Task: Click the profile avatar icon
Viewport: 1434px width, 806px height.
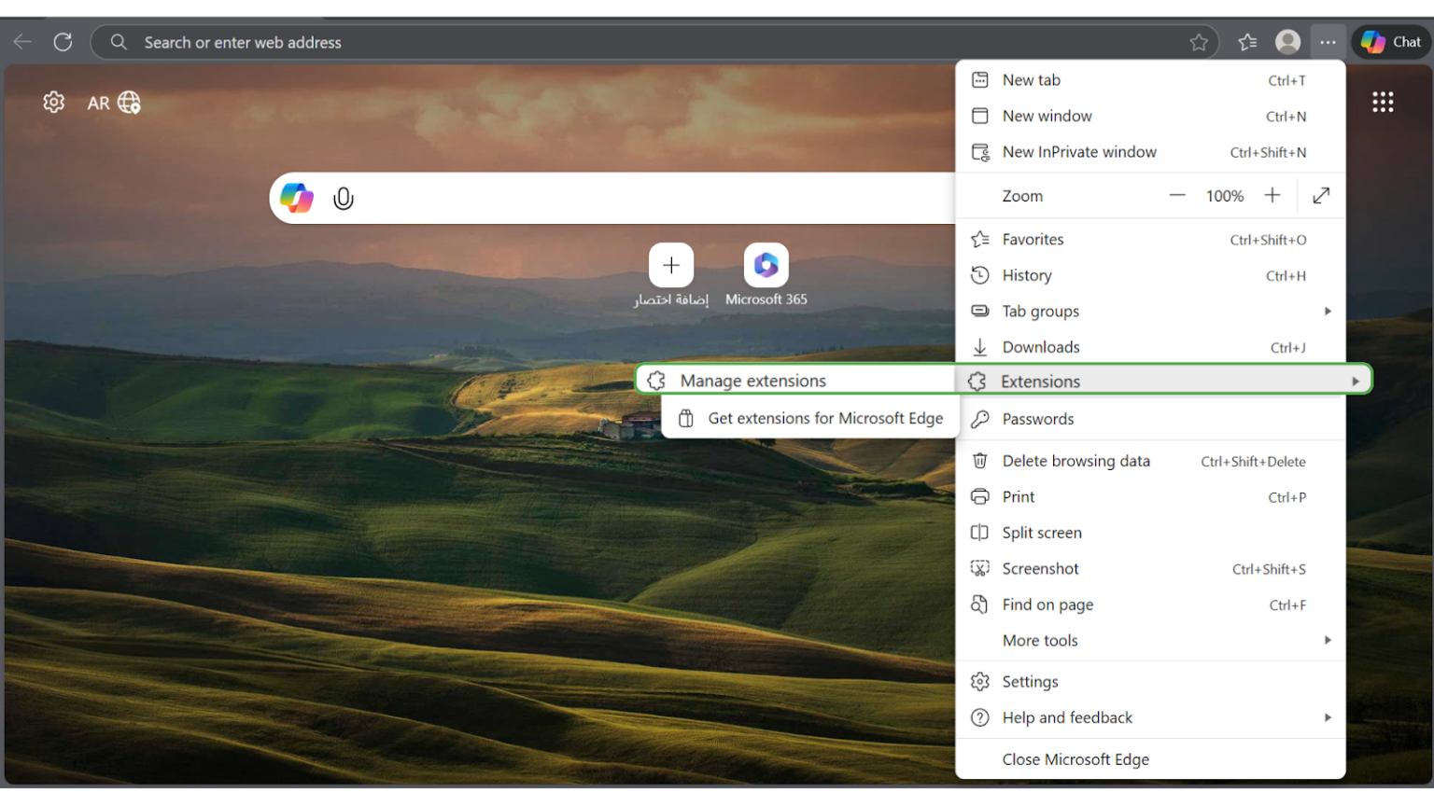Action: [x=1287, y=42]
